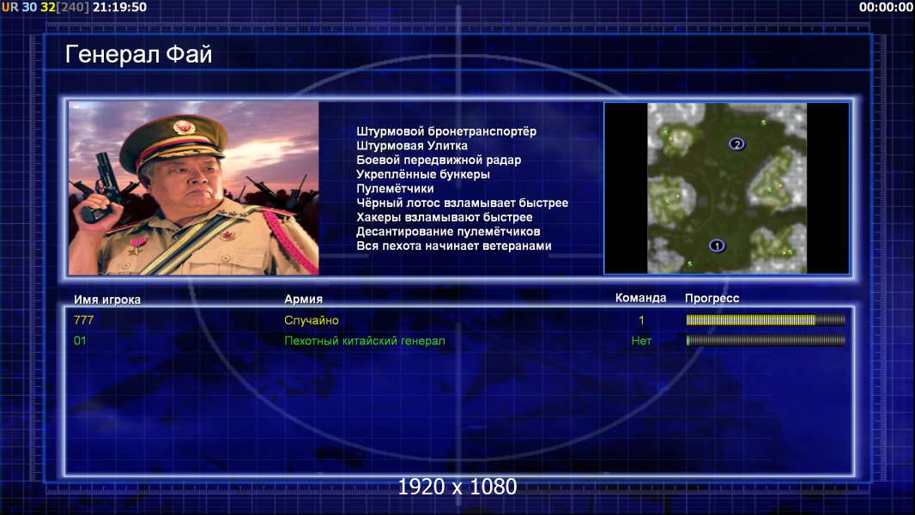Viewport: 915px width, 515px height.
Task: Select player name 01
Action: point(80,341)
